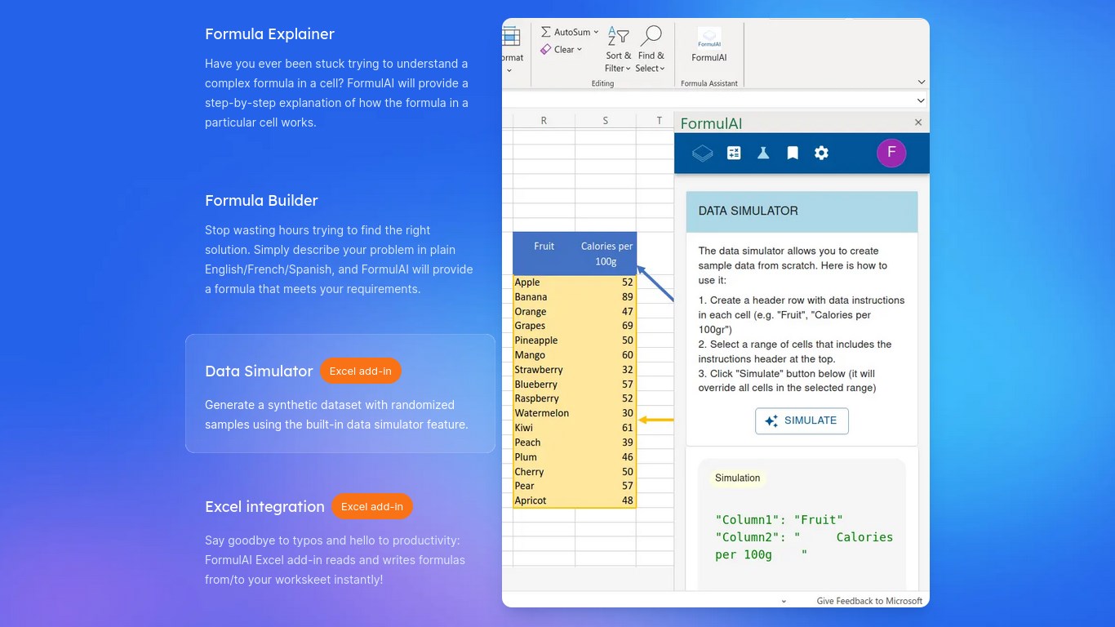Click the "Column1": "Fruit" output line
This screenshot has width=1115, height=627.
[x=779, y=519]
